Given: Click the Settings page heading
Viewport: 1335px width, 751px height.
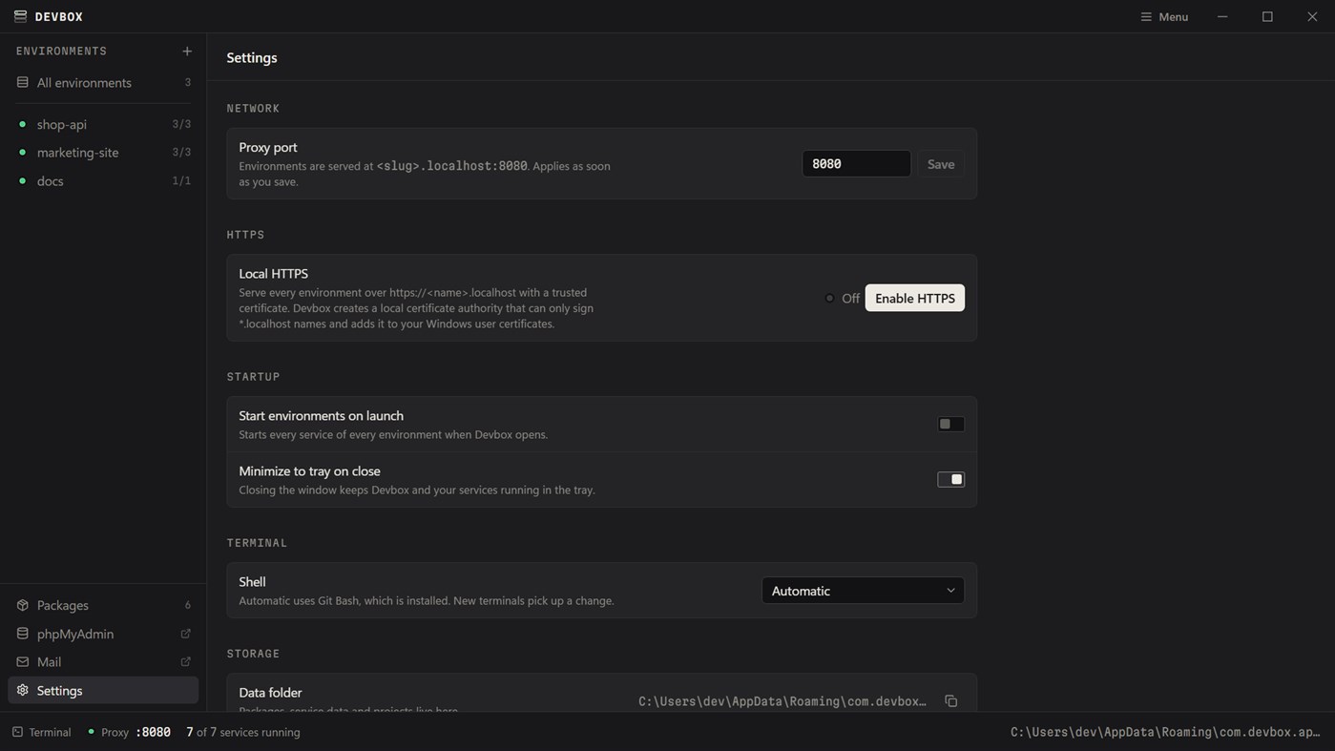Looking at the screenshot, I should pos(252,57).
